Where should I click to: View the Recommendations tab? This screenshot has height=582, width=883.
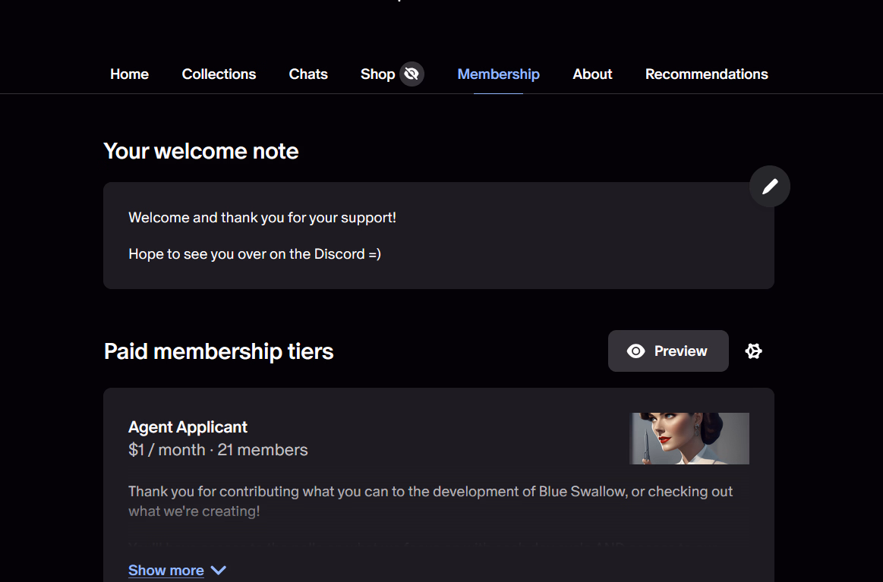[706, 74]
